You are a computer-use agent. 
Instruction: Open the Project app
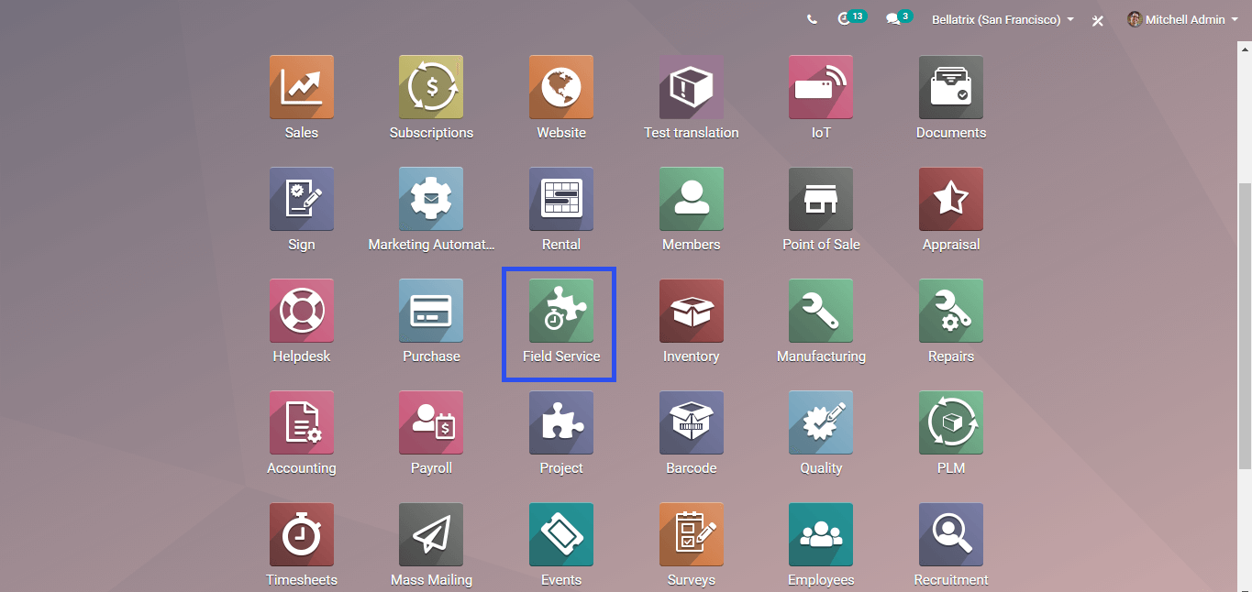[561, 422]
